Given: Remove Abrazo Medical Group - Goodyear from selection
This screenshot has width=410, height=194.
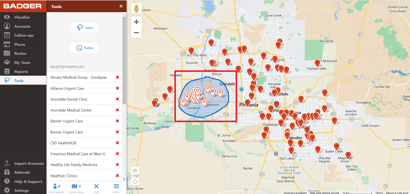Looking at the screenshot, I should click(x=117, y=77).
